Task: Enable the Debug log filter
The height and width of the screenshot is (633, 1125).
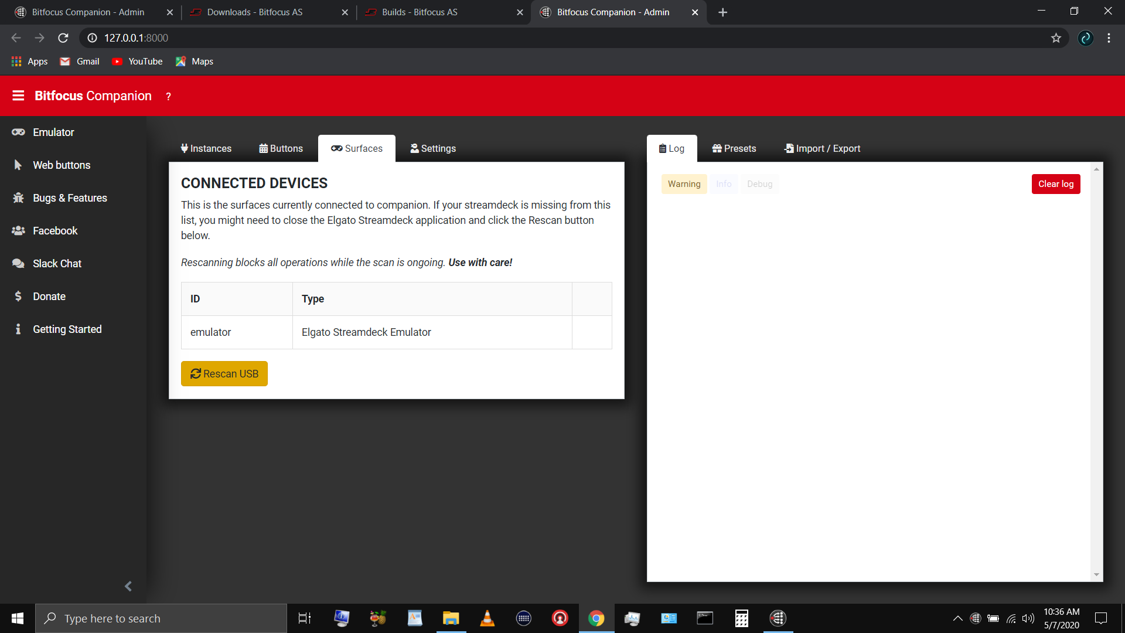Action: tap(759, 183)
